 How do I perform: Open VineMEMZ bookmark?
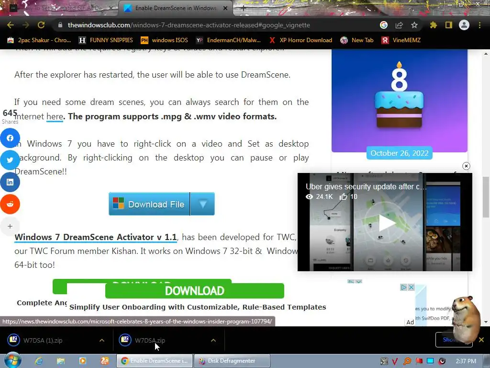(401, 40)
